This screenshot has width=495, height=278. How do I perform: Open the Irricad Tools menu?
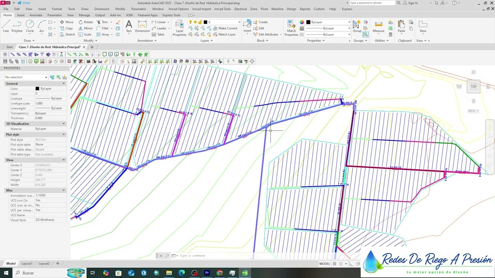pos(222,9)
